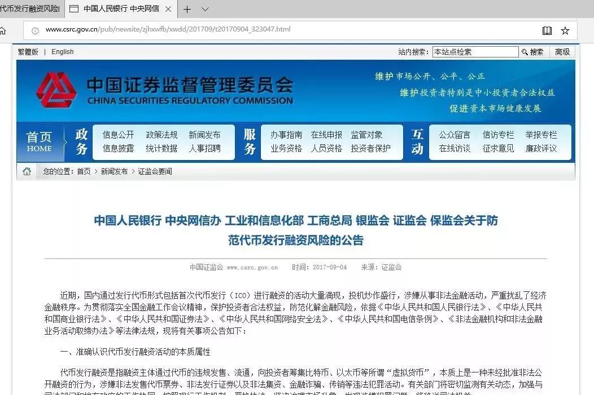Expand the tab list chevron
Screen dimensions: 594x395
(205, 9)
